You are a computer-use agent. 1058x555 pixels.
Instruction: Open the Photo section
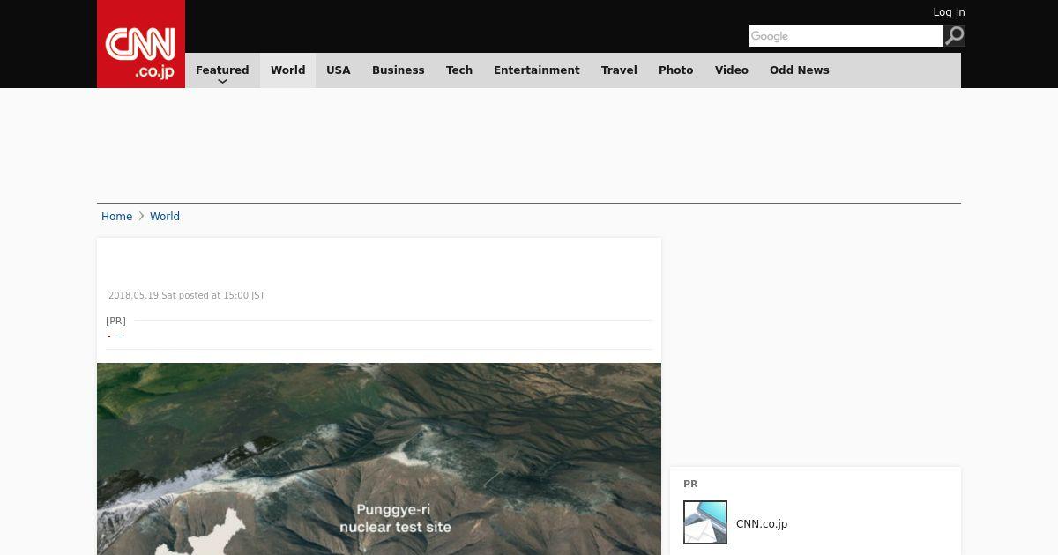click(676, 70)
